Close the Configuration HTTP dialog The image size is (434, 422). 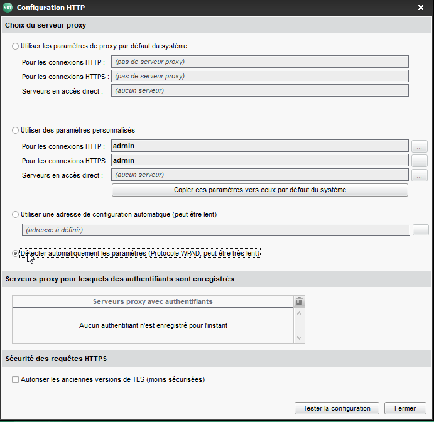[421, 8]
